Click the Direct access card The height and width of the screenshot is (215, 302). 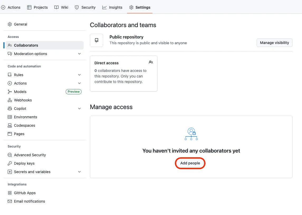pyautogui.click(x=124, y=74)
